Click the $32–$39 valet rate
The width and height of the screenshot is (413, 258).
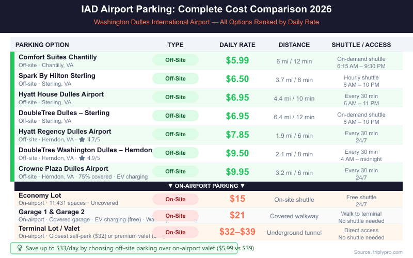[237, 232]
